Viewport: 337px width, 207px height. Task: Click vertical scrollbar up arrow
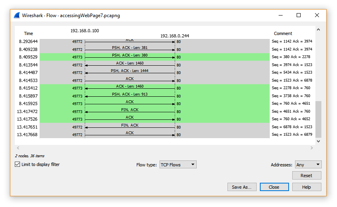tap(318, 30)
